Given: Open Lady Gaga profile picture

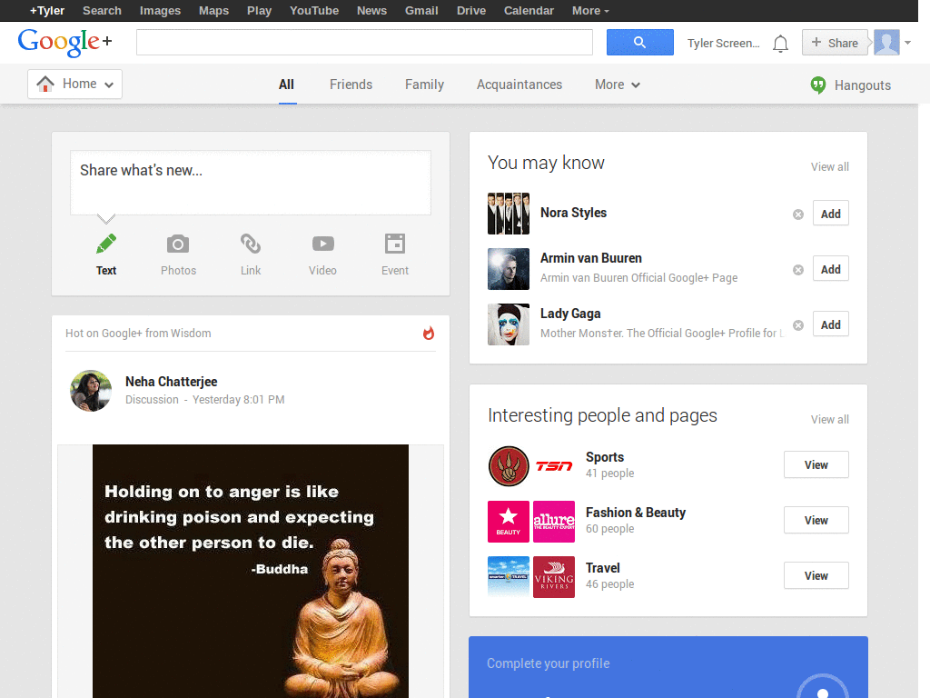Looking at the screenshot, I should (x=509, y=324).
